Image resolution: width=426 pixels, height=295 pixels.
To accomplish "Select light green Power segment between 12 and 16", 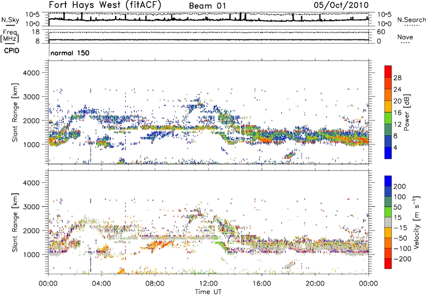I will click(x=388, y=118).
